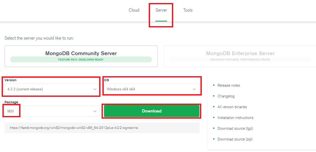Click the Download source (zip) link
This screenshot has width=316, height=152.
[x=235, y=139]
